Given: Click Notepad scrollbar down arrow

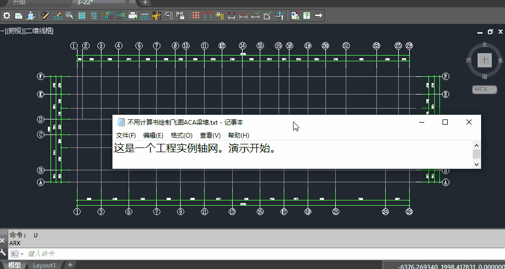Looking at the screenshot, I should (x=477, y=164).
